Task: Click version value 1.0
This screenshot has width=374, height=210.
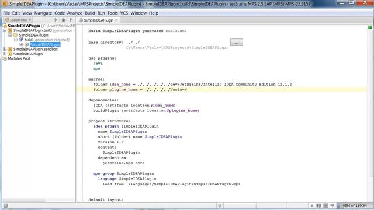Action: pyautogui.click(x=120, y=142)
